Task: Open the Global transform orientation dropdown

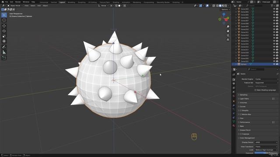Action: point(103,6)
